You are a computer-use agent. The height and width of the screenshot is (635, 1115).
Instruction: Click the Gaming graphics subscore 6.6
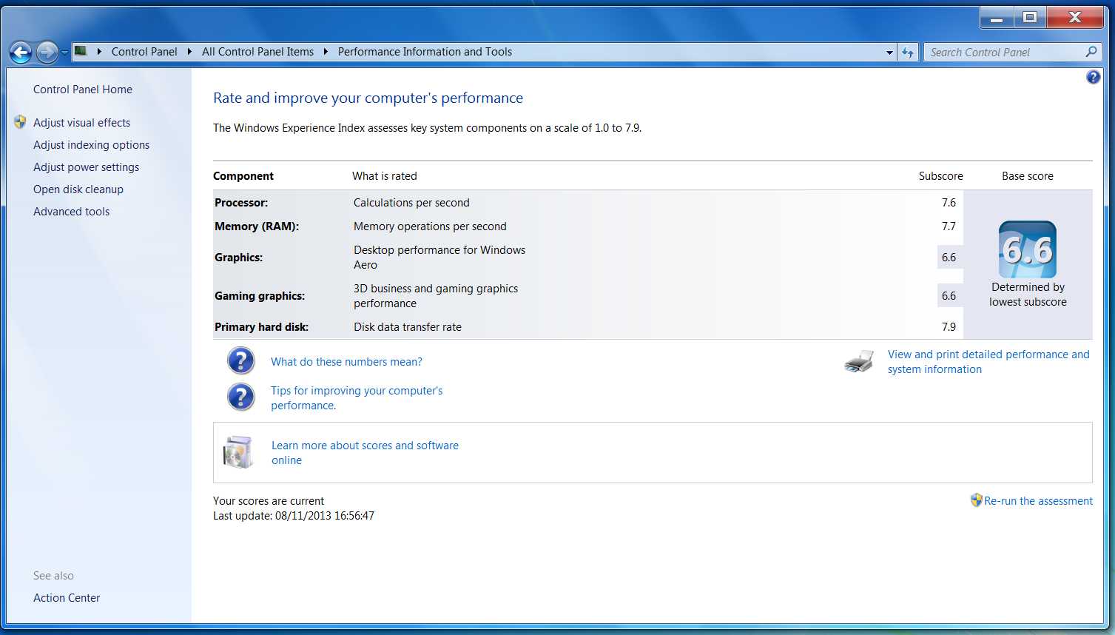[949, 296]
